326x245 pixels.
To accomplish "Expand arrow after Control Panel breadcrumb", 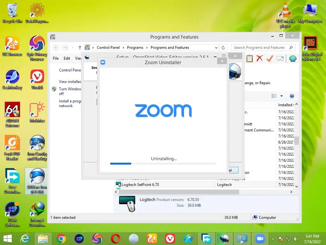I will (123, 48).
